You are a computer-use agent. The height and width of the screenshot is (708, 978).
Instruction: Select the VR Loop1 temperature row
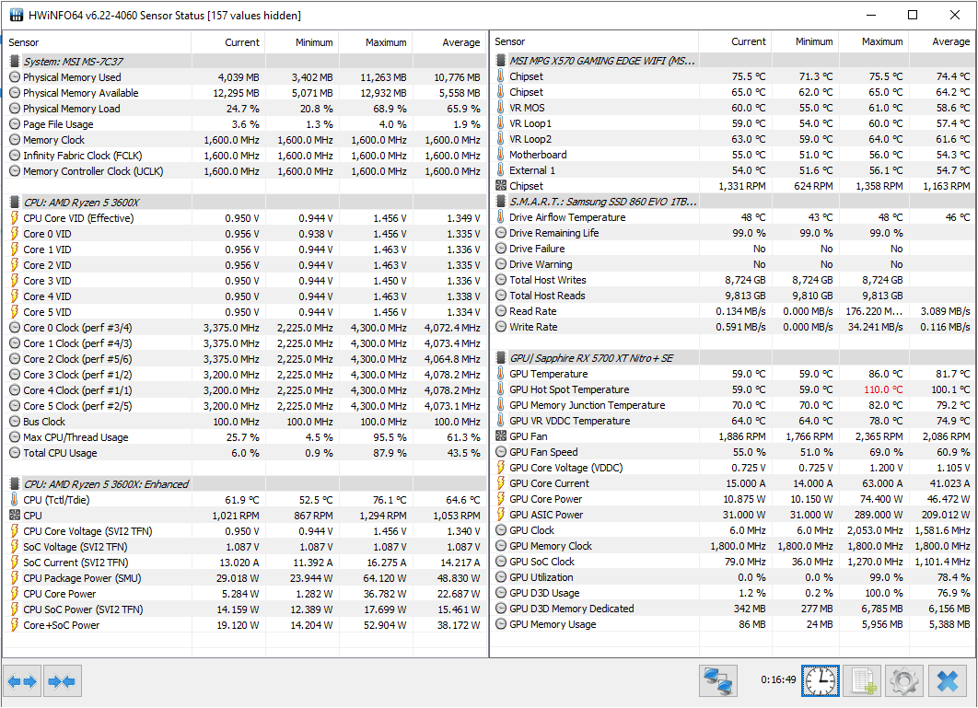coord(733,123)
